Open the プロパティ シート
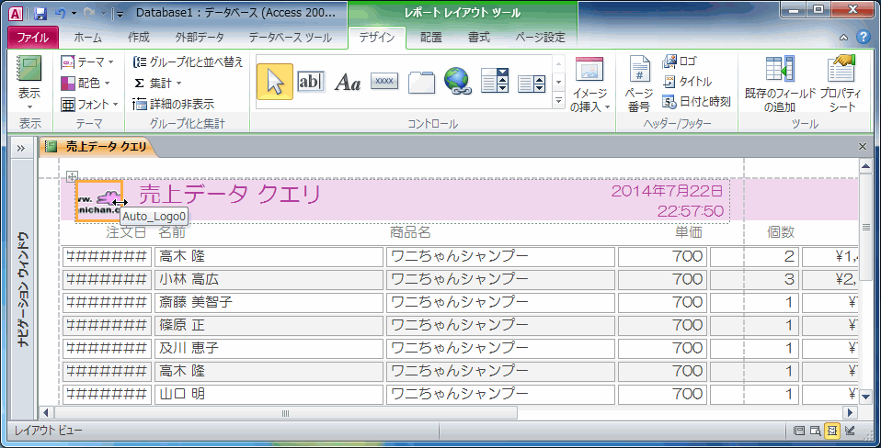The image size is (881, 448). [x=841, y=84]
